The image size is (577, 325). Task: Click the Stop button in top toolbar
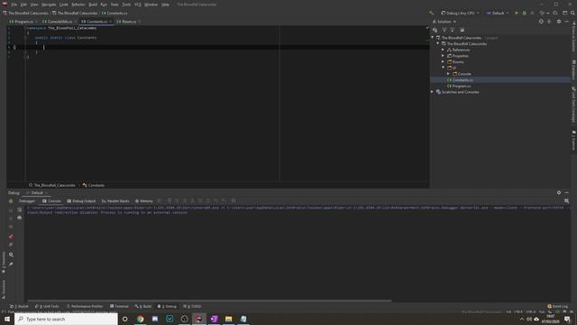(x=532, y=13)
